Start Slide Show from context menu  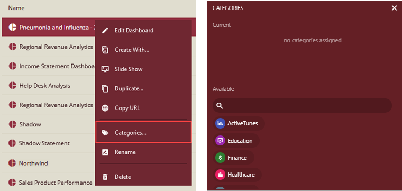[143, 69]
